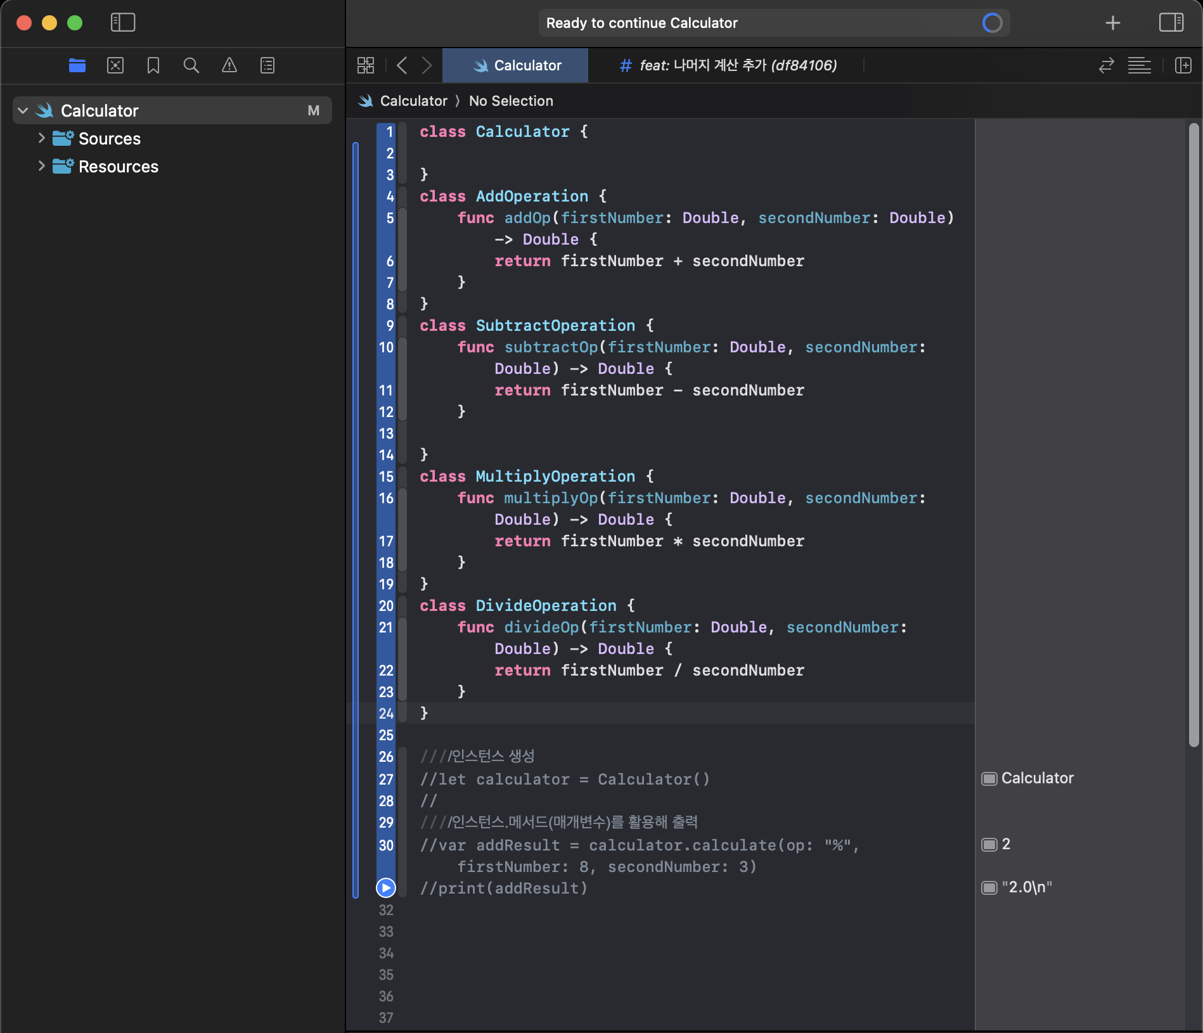Open the Issue navigator warning icon
1203x1033 pixels.
pyautogui.click(x=229, y=65)
